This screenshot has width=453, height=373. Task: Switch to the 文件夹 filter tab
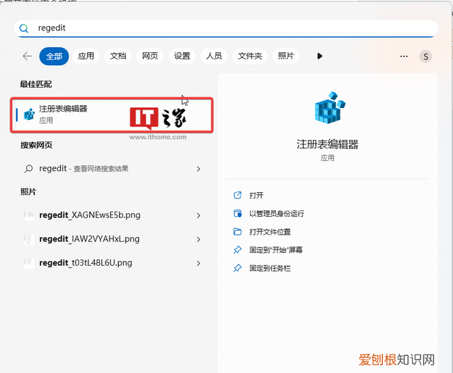pyautogui.click(x=250, y=56)
